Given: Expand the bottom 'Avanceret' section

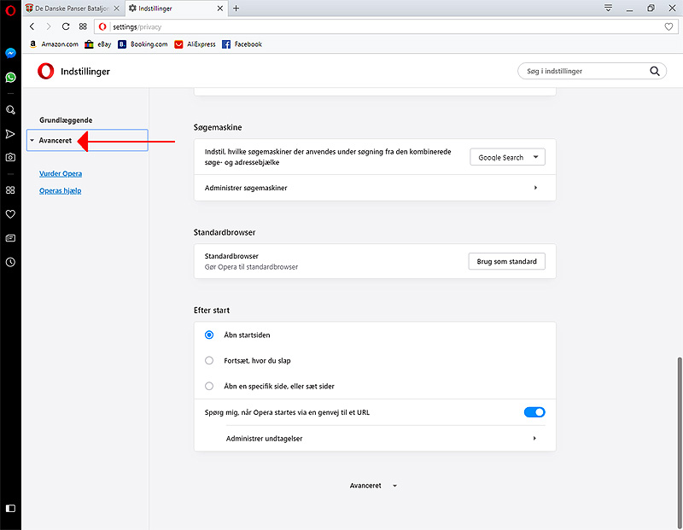Looking at the screenshot, I should point(374,486).
